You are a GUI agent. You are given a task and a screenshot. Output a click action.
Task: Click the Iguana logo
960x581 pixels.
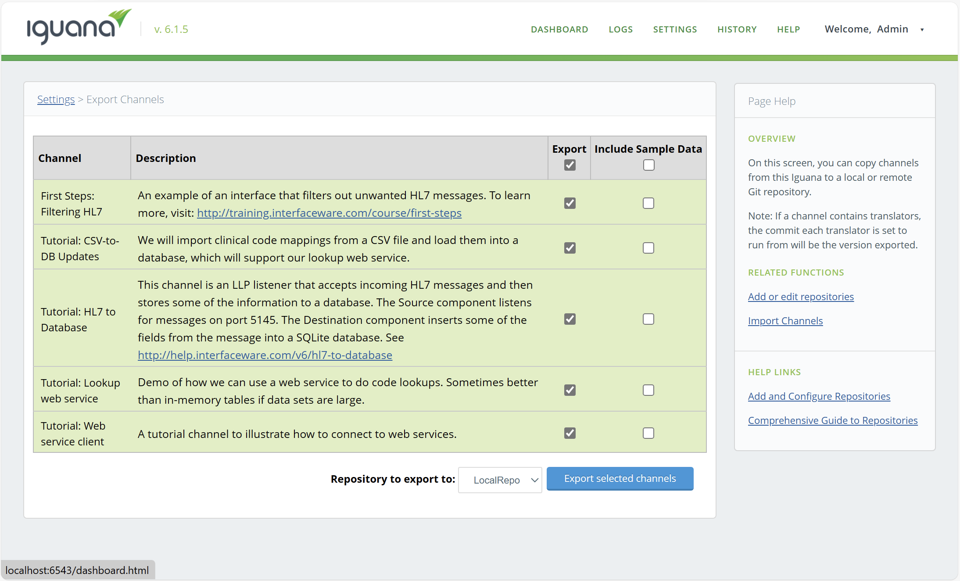79,27
